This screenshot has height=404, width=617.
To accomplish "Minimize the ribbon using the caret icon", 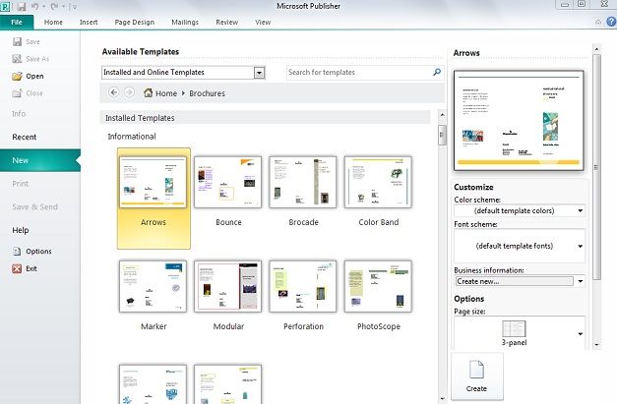I will pos(597,23).
